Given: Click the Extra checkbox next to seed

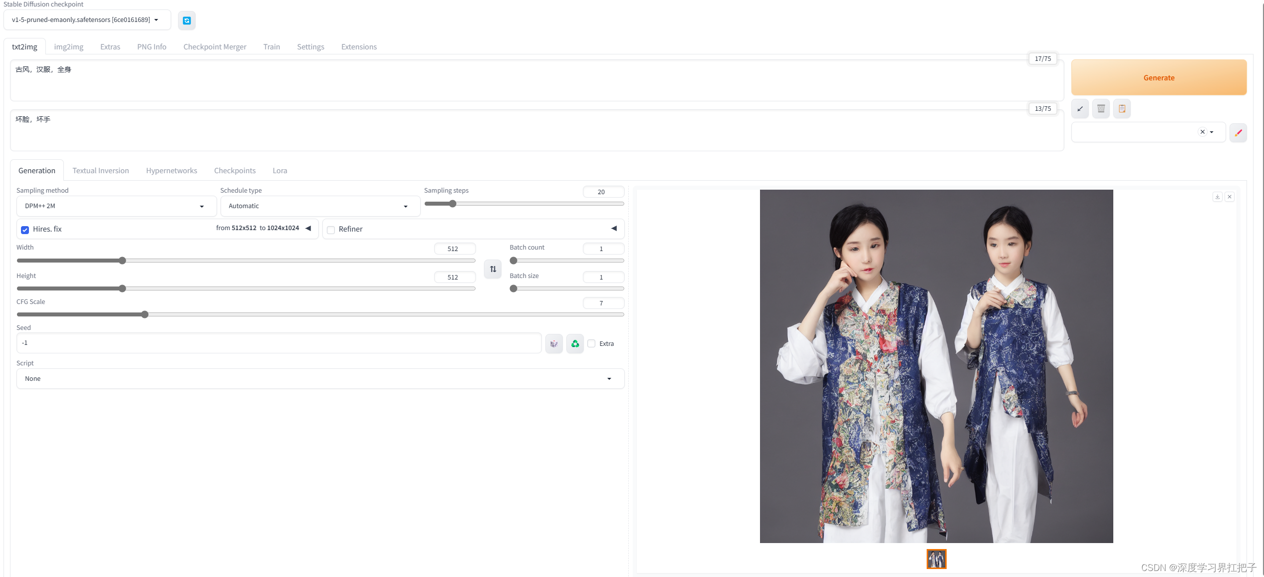Looking at the screenshot, I should click(592, 342).
